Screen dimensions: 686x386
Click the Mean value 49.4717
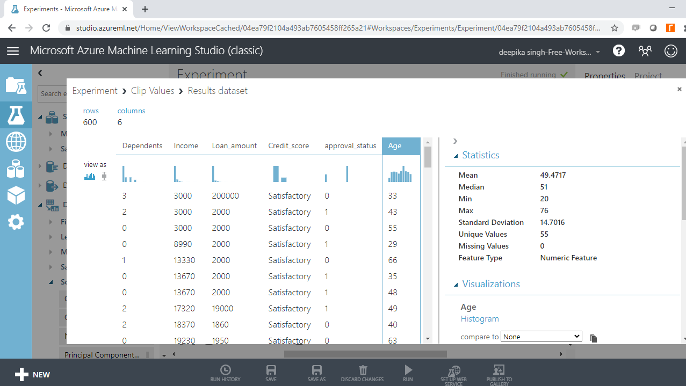coord(553,175)
